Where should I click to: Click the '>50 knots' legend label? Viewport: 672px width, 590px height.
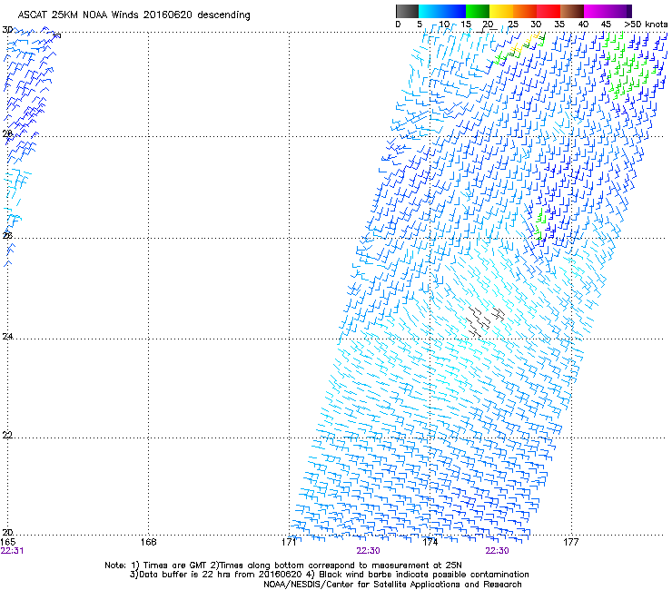646,25
